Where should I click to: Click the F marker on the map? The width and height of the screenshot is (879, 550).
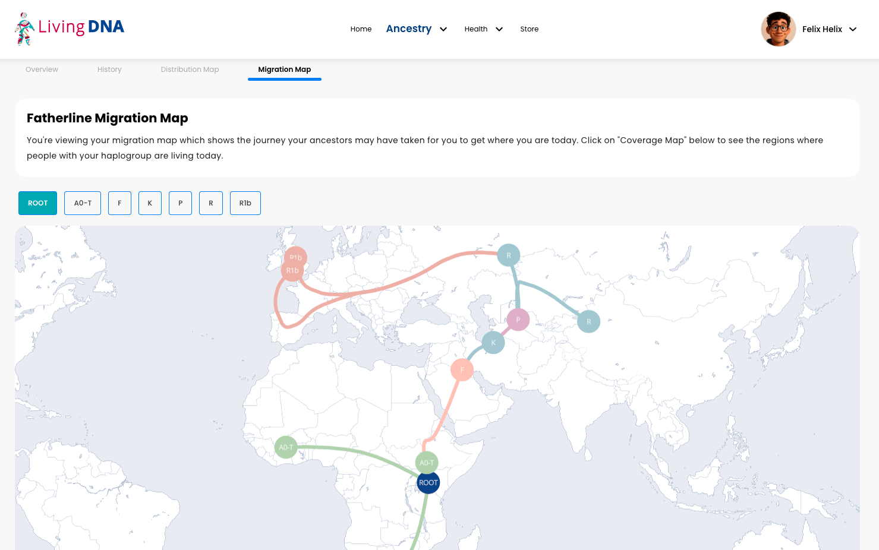(462, 370)
